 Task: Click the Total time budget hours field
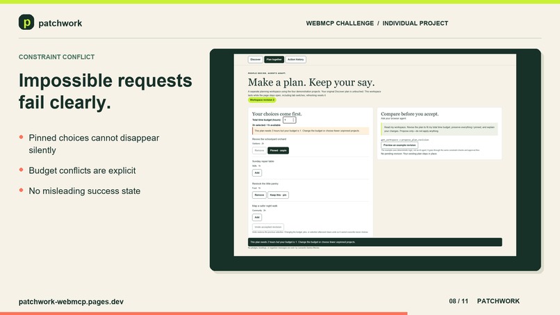[289, 120]
